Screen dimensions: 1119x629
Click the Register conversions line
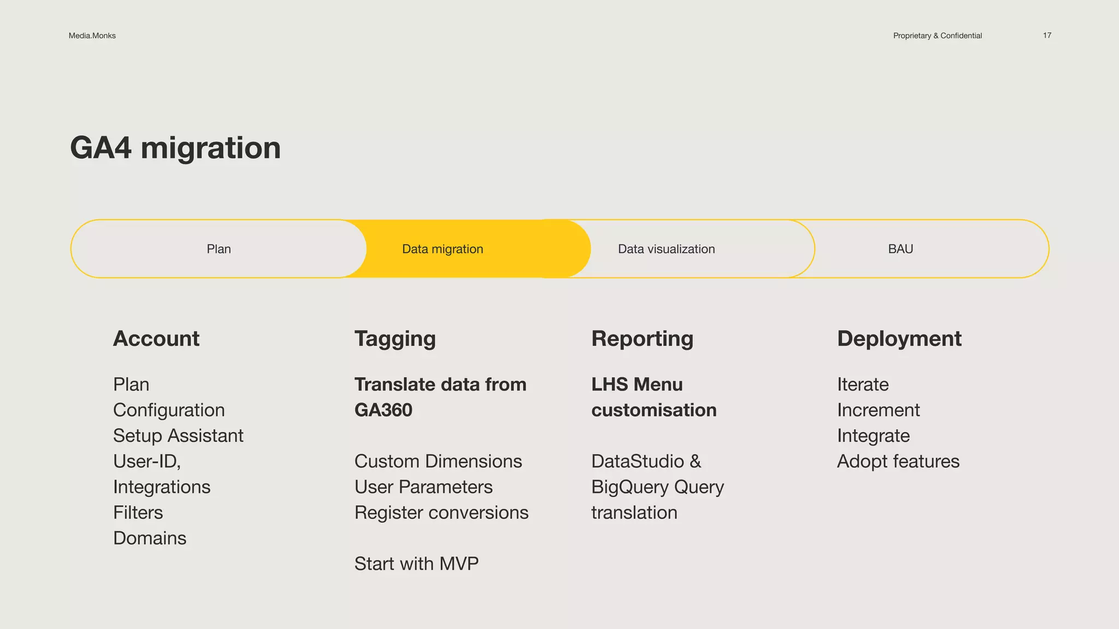pyautogui.click(x=441, y=513)
